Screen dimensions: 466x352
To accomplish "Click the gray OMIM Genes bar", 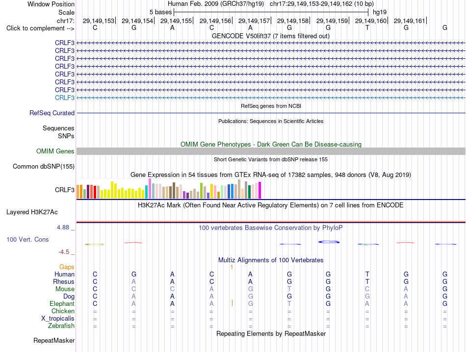I will [271, 151].
